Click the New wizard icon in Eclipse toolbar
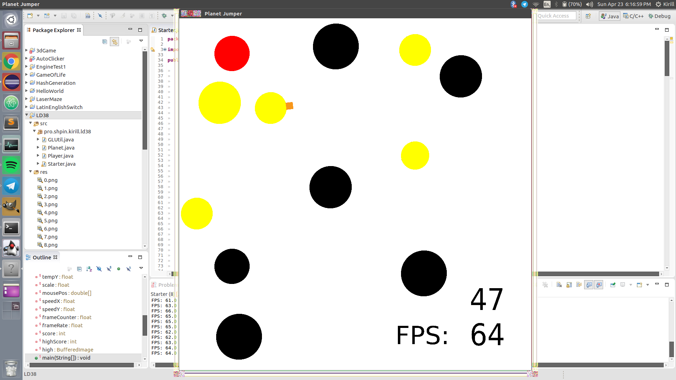 (x=30, y=16)
